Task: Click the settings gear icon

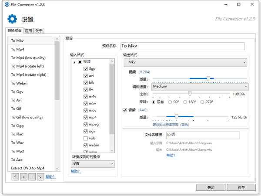Action: coord(12,19)
